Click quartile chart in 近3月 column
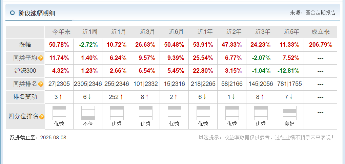This screenshot has width=345, height=164. [x=146, y=113]
